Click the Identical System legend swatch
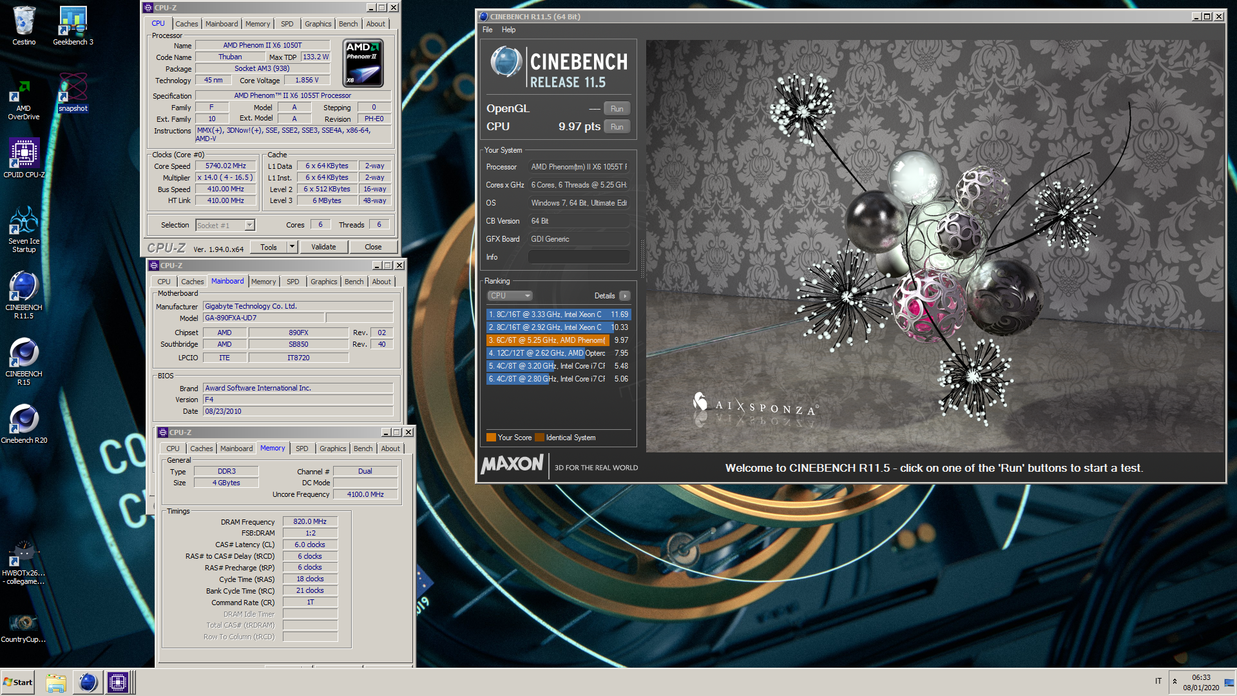 click(x=539, y=438)
